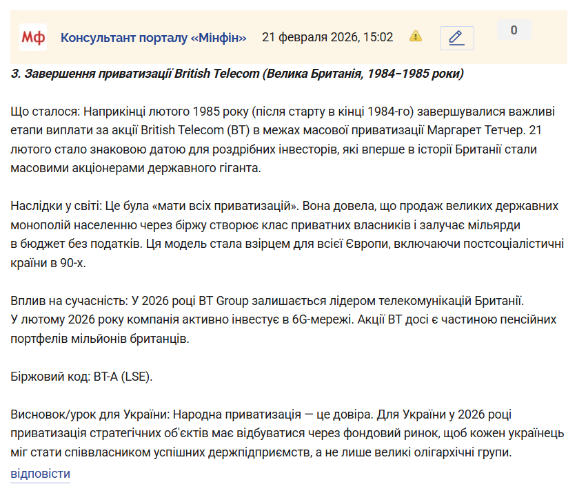Click the yellow warning report icon
The image size is (577, 495).
416,36
